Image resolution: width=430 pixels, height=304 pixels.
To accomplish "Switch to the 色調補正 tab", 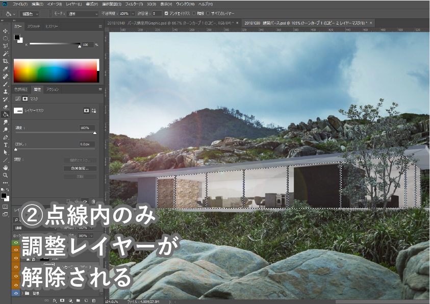I will (21, 89).
